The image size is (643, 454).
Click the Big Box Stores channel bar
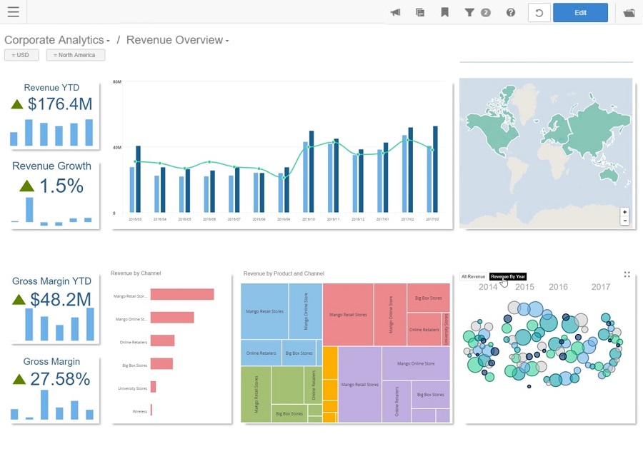[x=161, y=363]
